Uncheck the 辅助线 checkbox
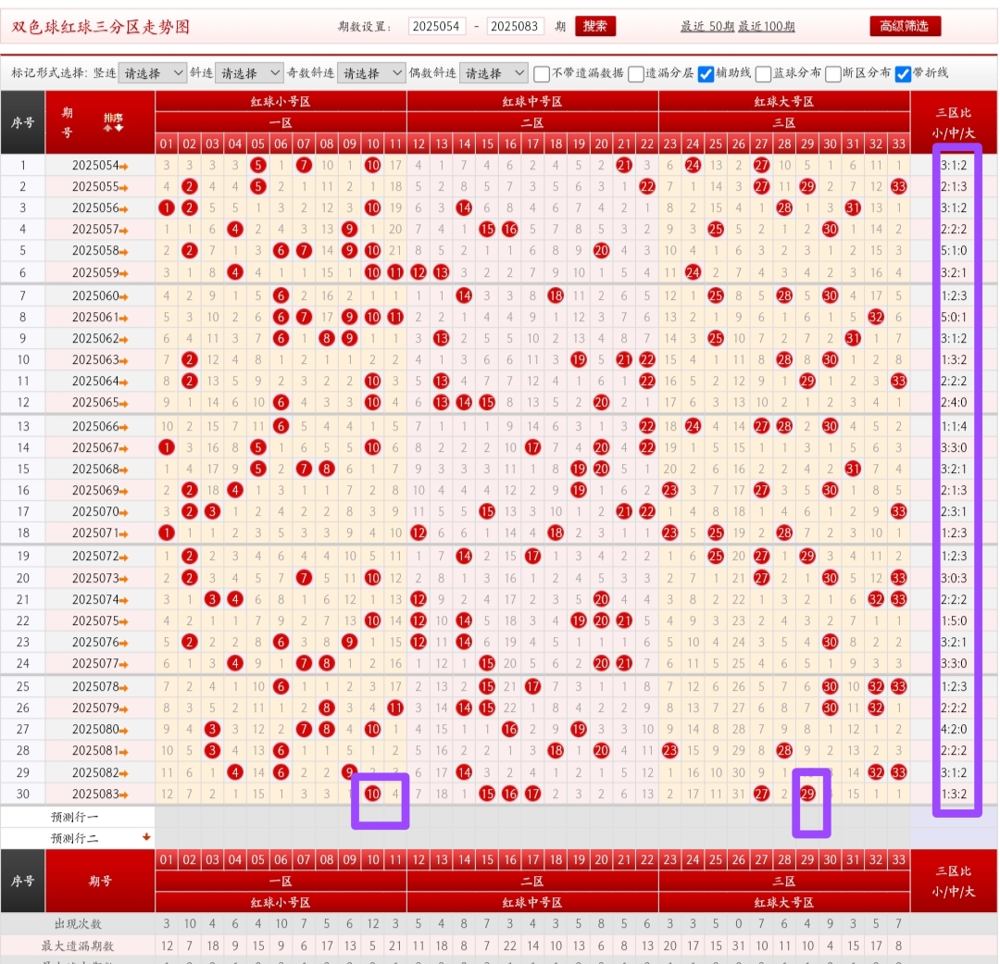 click(706, 73)
